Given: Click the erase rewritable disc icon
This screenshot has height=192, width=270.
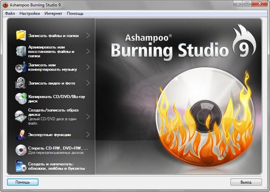Looking at the screenshot, I should [21, 150].
